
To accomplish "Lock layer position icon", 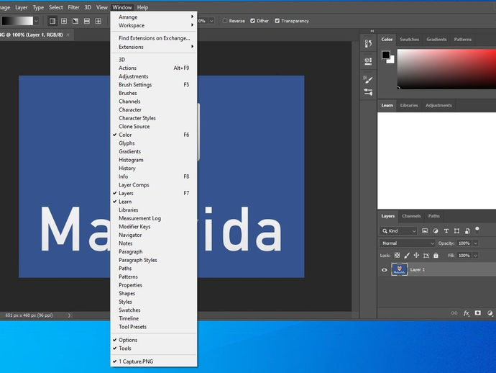I will (416, 255).
